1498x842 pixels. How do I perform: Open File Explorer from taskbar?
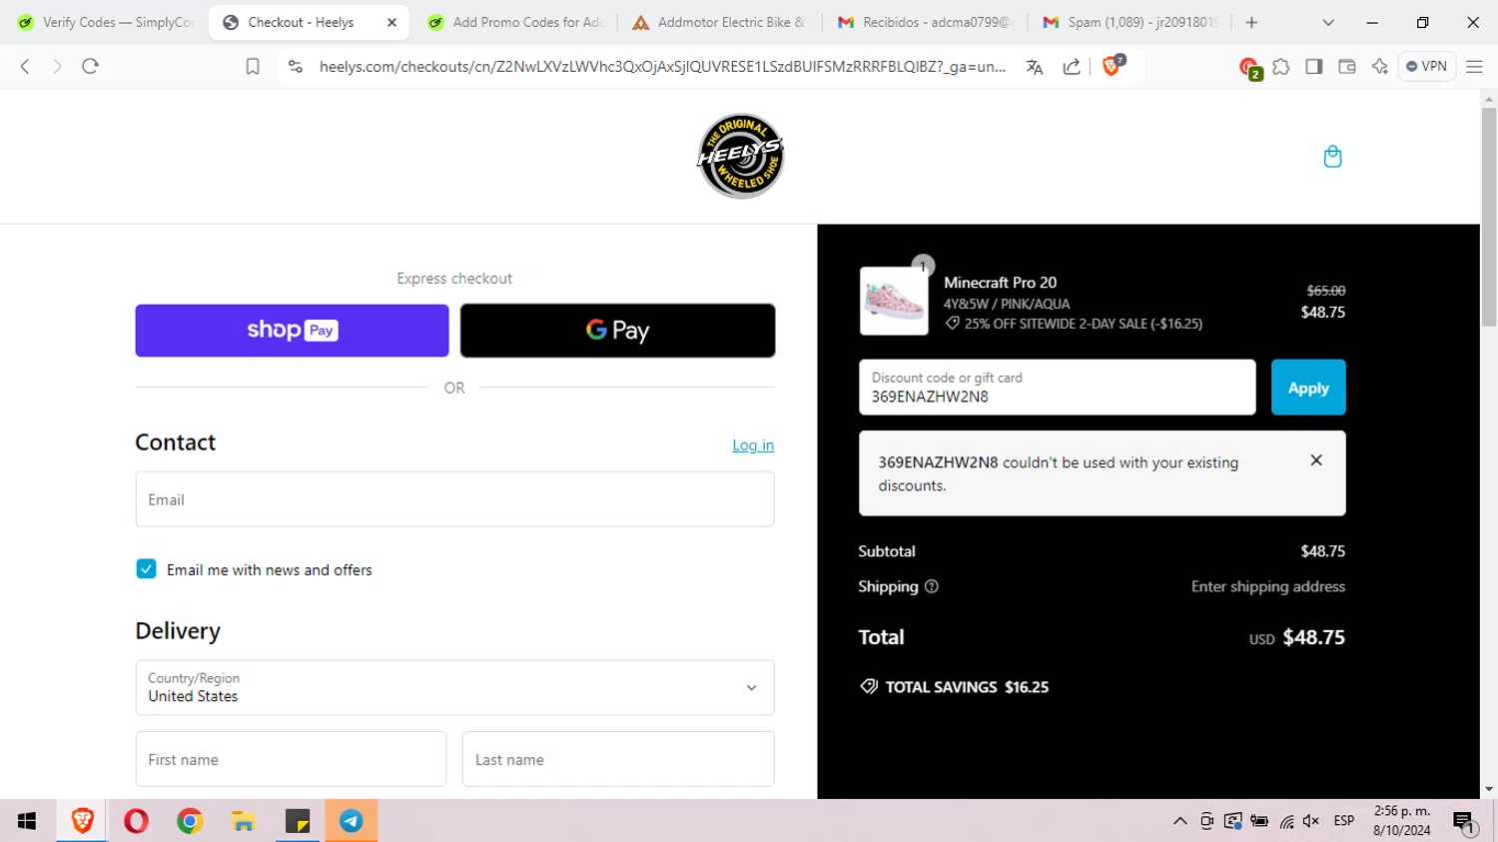244,821
